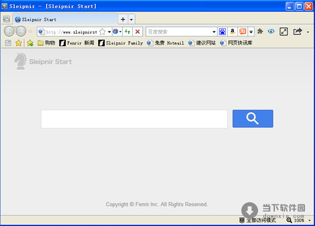Expand the new tab dropdown arrow
This screenshot has width=315, height=226.
pyautogui.click(x=131, y=19)
